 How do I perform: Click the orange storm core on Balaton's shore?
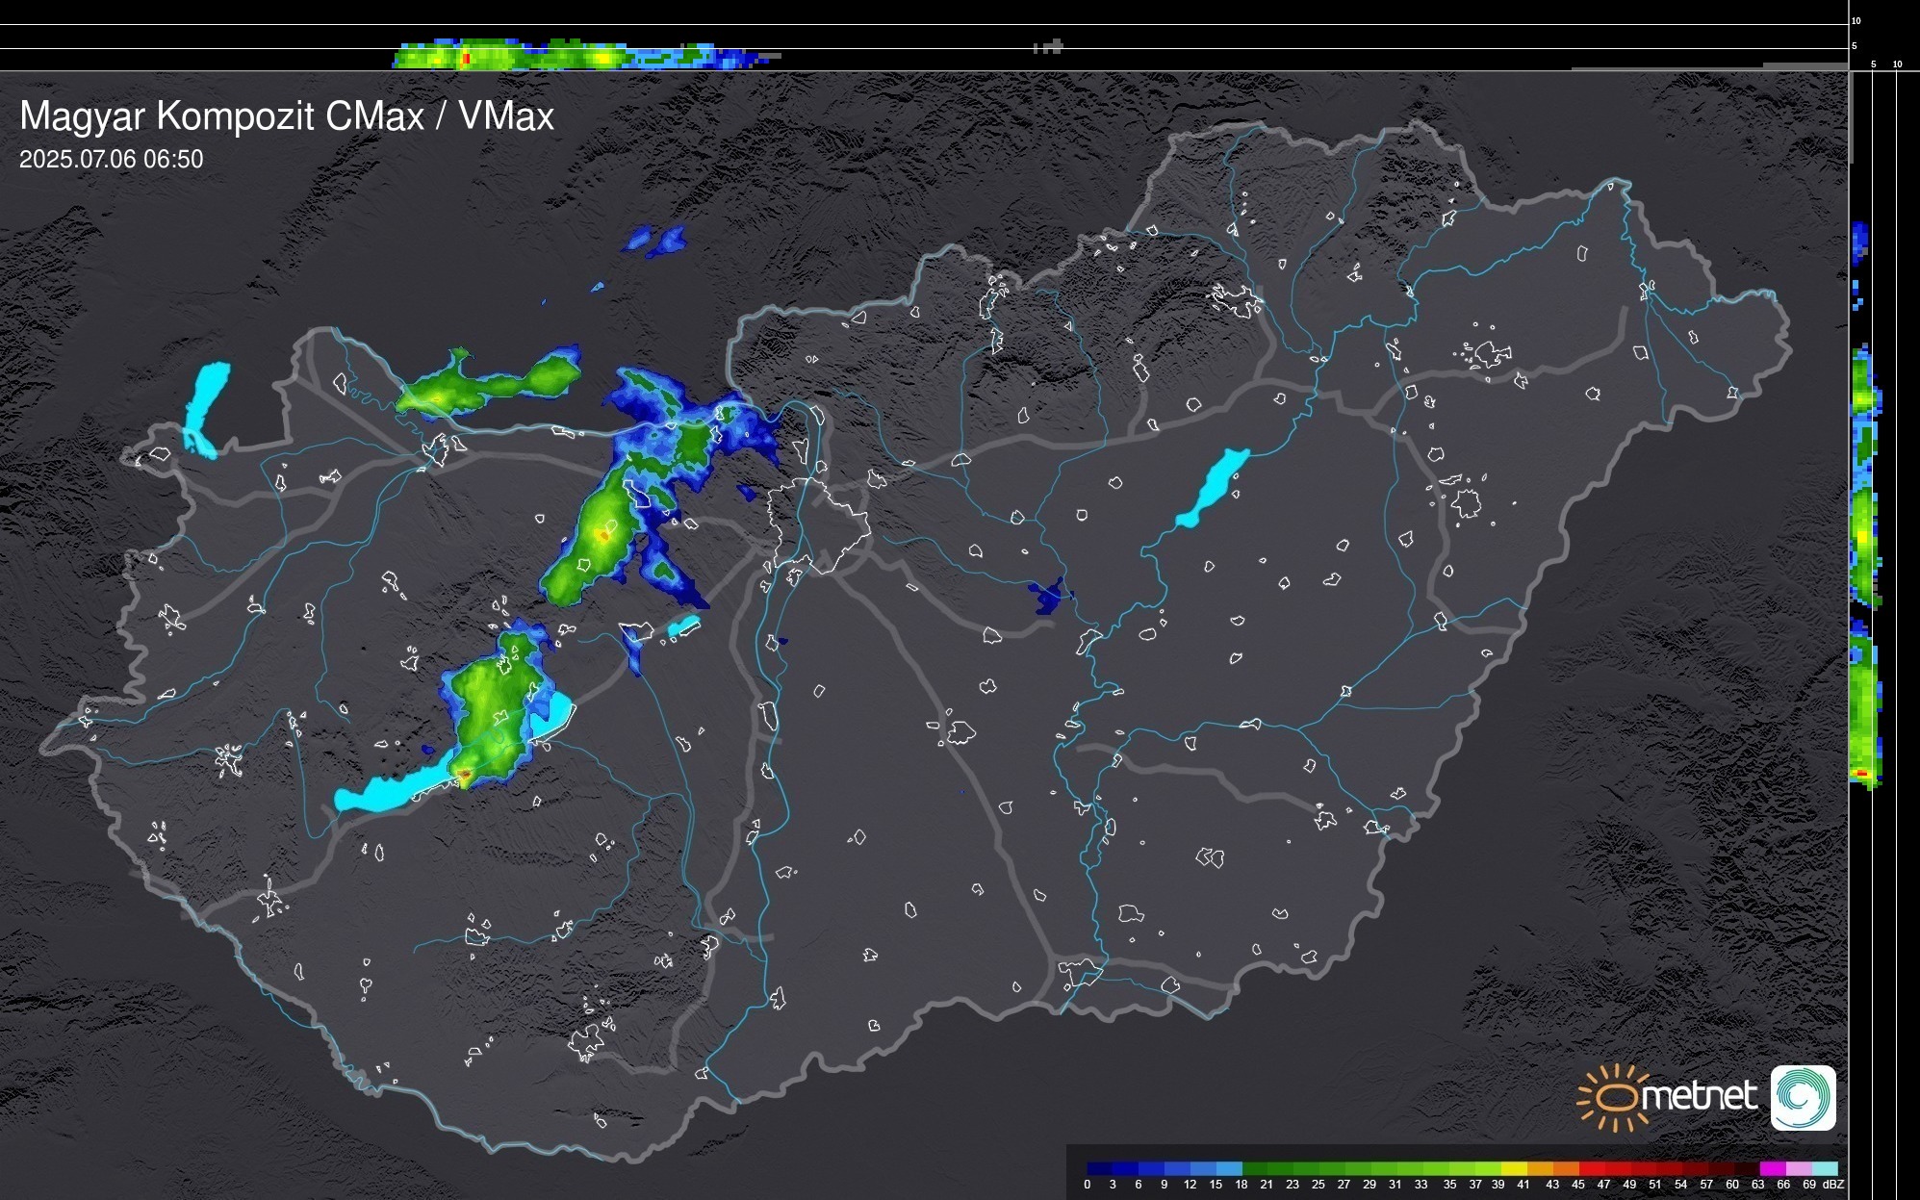[x=464, y=775]
